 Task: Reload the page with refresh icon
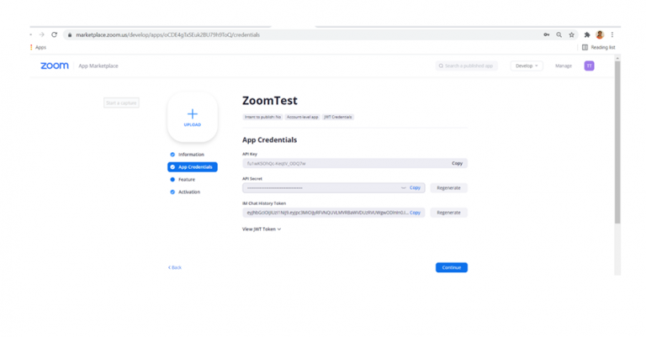click(54, 35)
